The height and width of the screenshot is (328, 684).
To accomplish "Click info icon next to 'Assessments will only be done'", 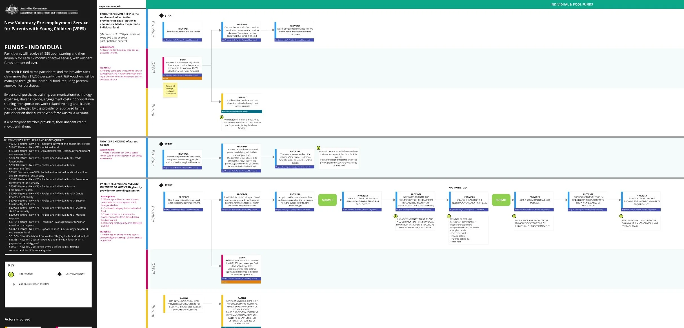I will click(621, 216).
